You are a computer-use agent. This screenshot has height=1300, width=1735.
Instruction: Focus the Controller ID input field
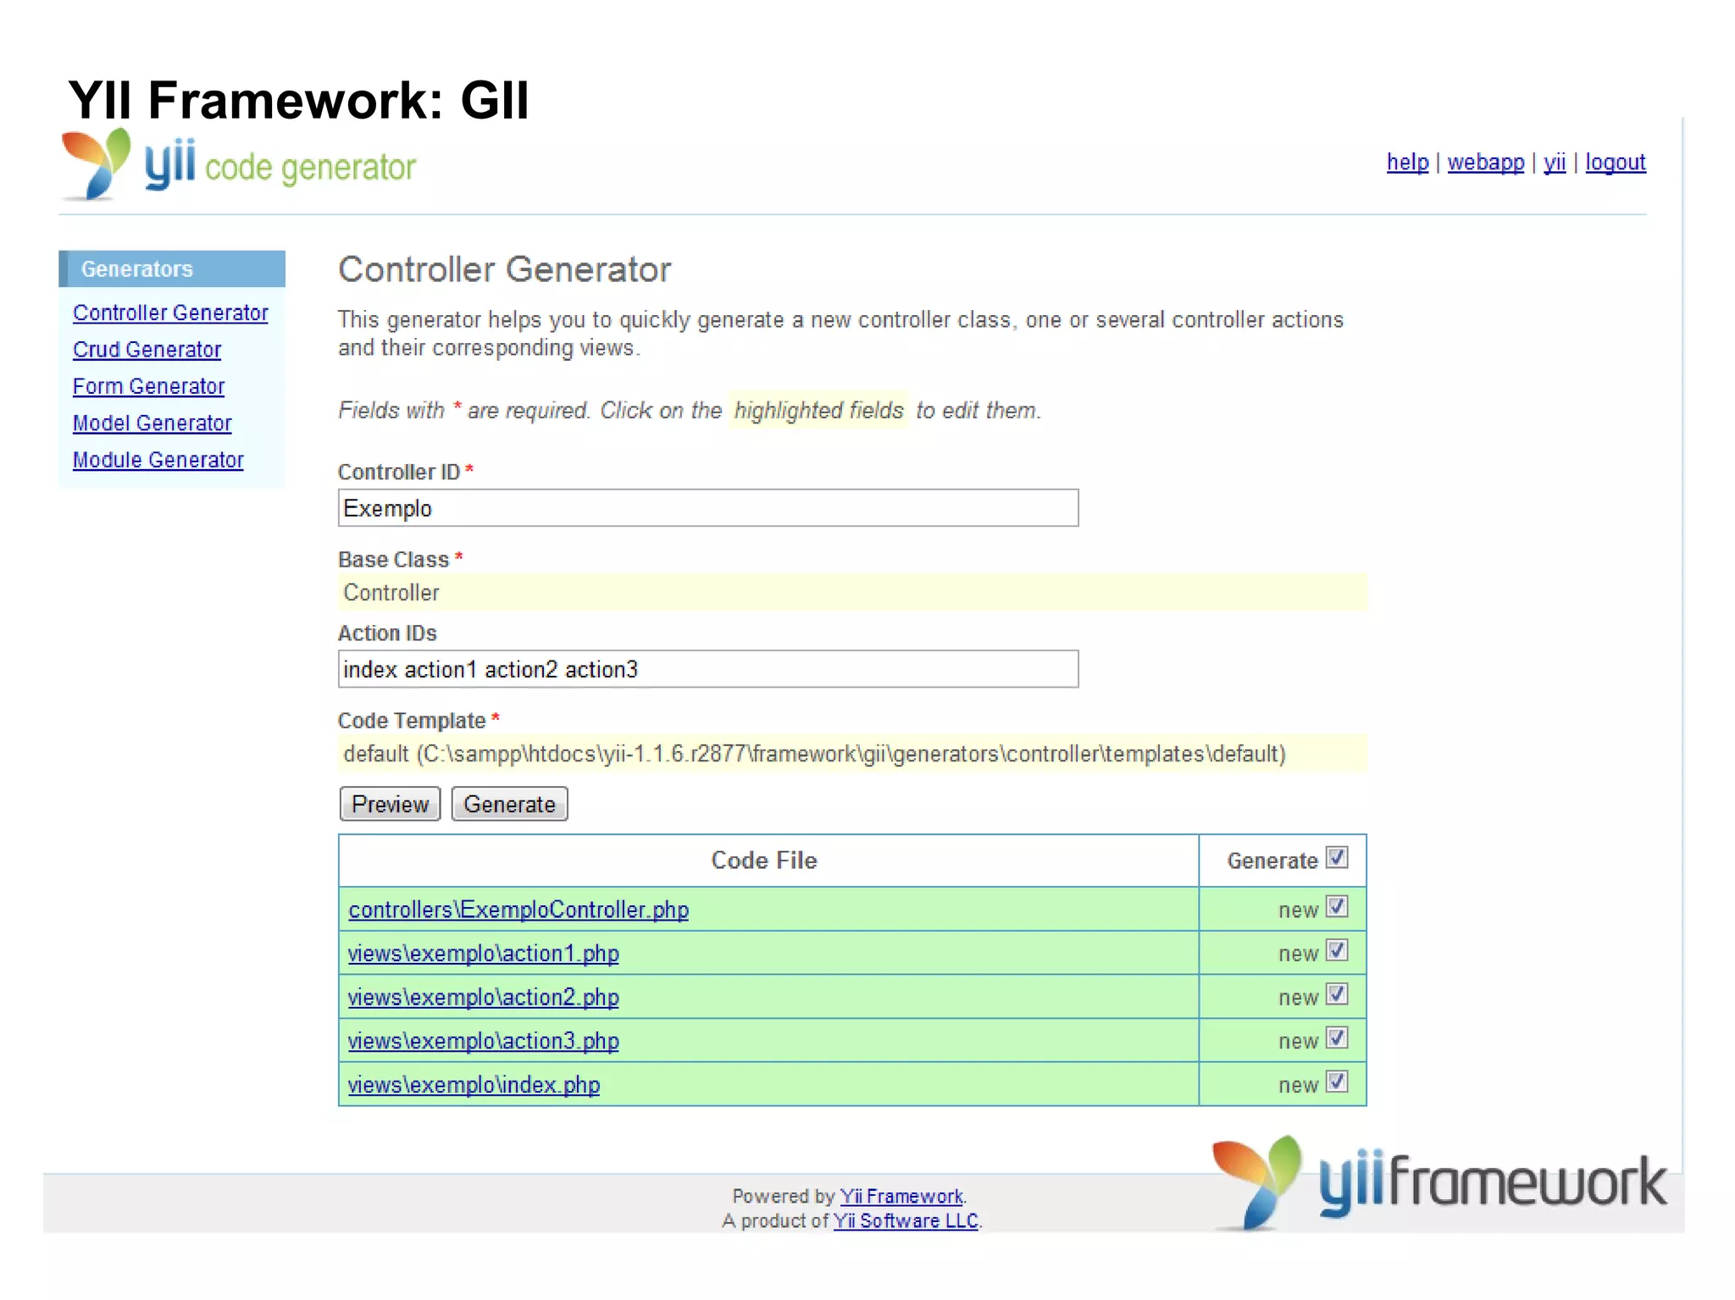click(x=708, y=508)
